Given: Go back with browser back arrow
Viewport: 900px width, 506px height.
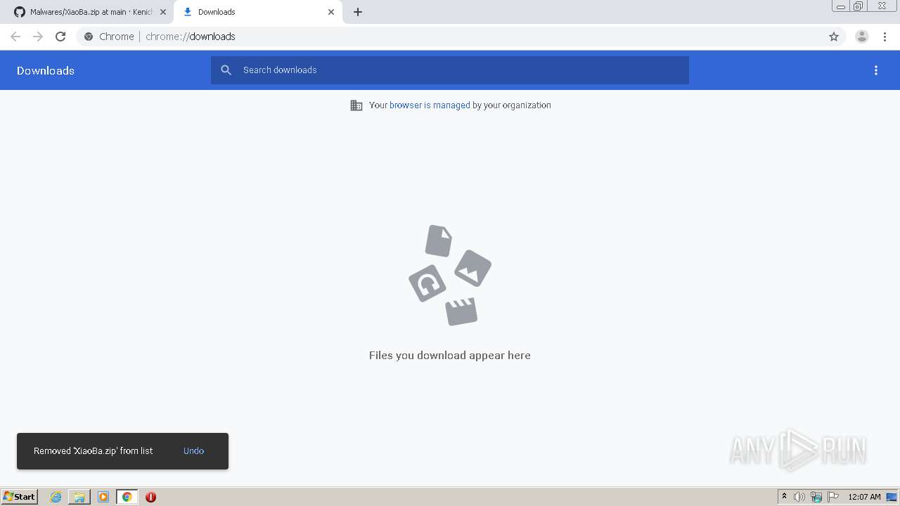Looking at the screenshot, I should point(15,37).
